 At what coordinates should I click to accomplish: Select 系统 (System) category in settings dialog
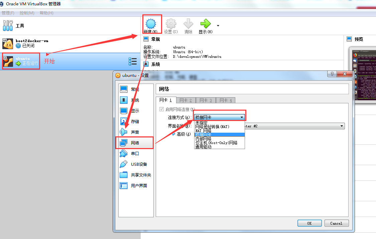[x=136, y=100]
